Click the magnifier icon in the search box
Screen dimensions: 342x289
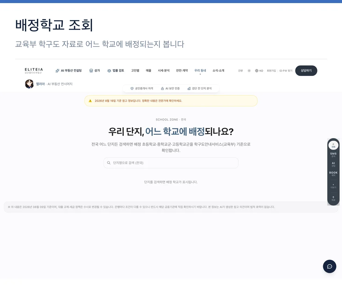[x=109, y=163]
